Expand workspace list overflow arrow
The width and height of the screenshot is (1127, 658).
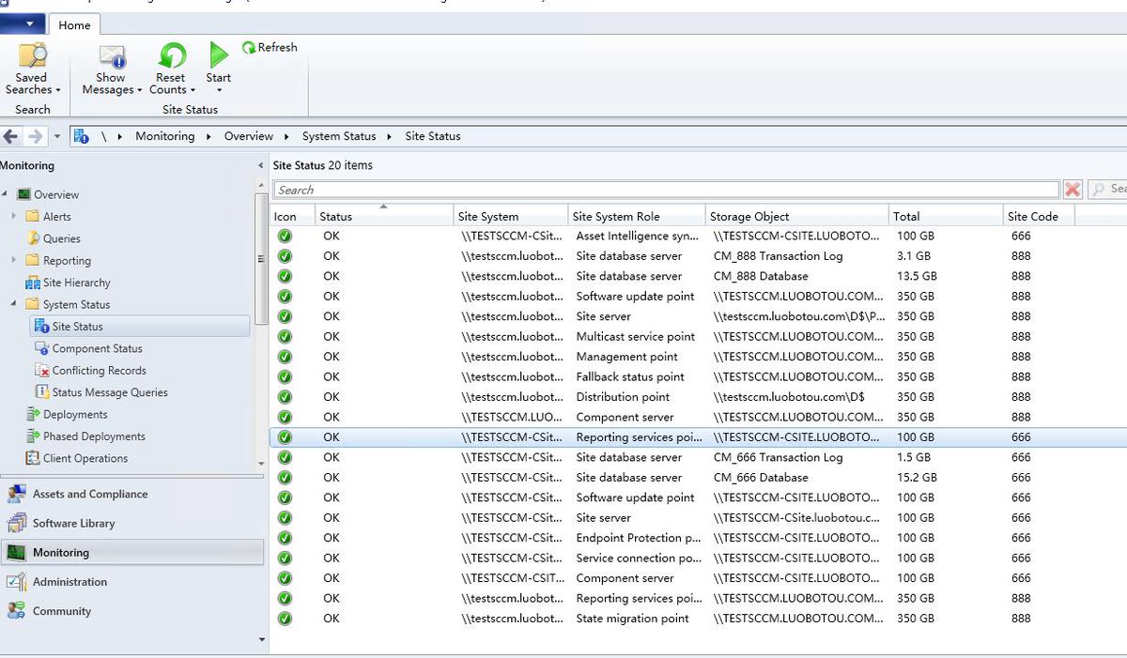[261, 640]
